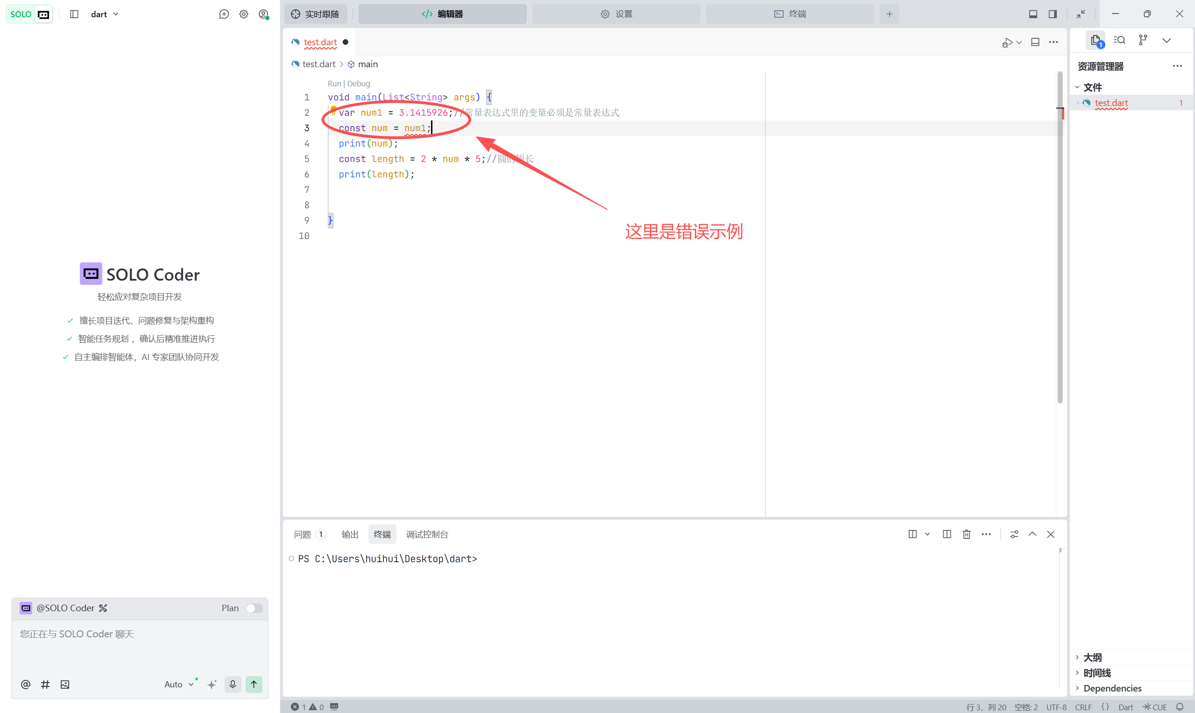Open the source control branch icon in sidebar
The image size is (1195, 713).
tap(1144, 40)
